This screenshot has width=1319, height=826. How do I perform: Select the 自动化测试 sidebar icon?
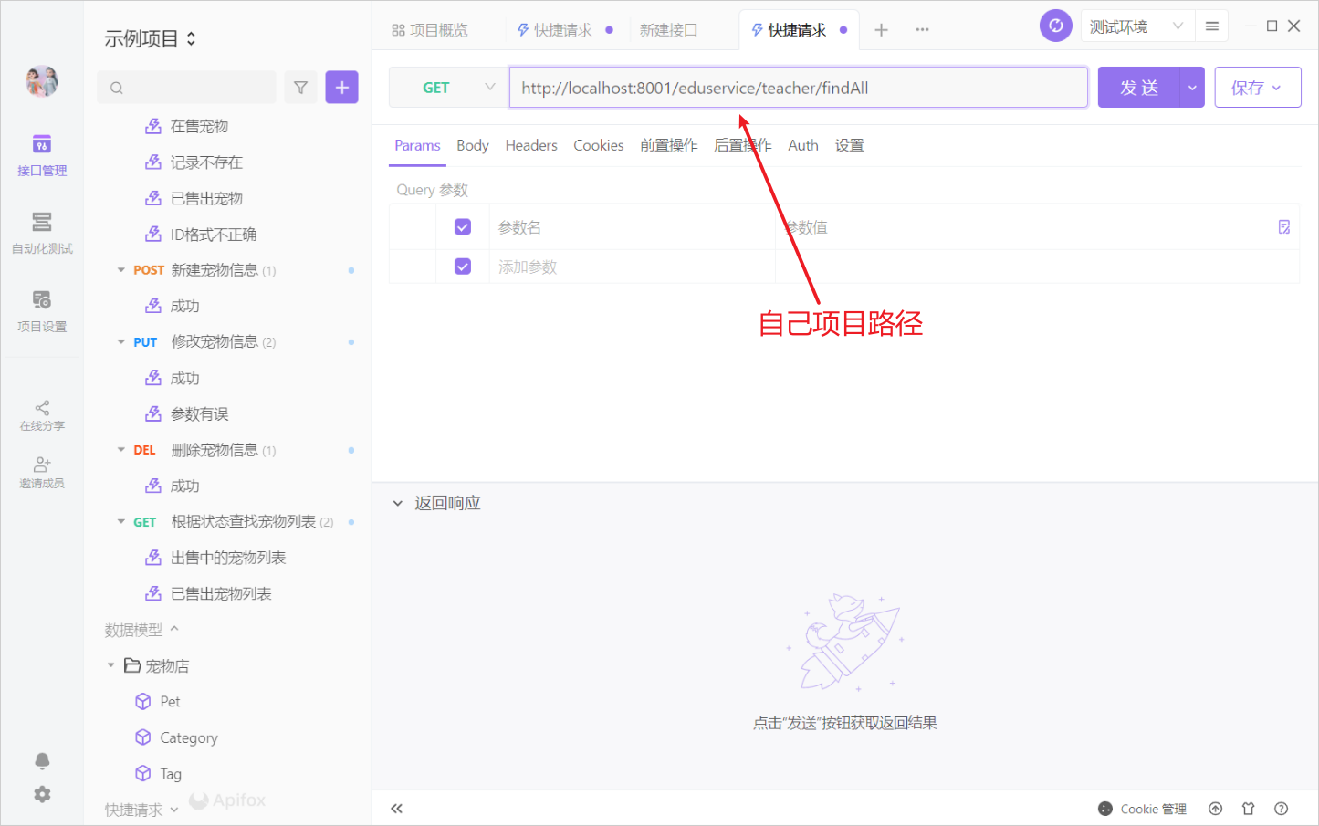point(41,233)
